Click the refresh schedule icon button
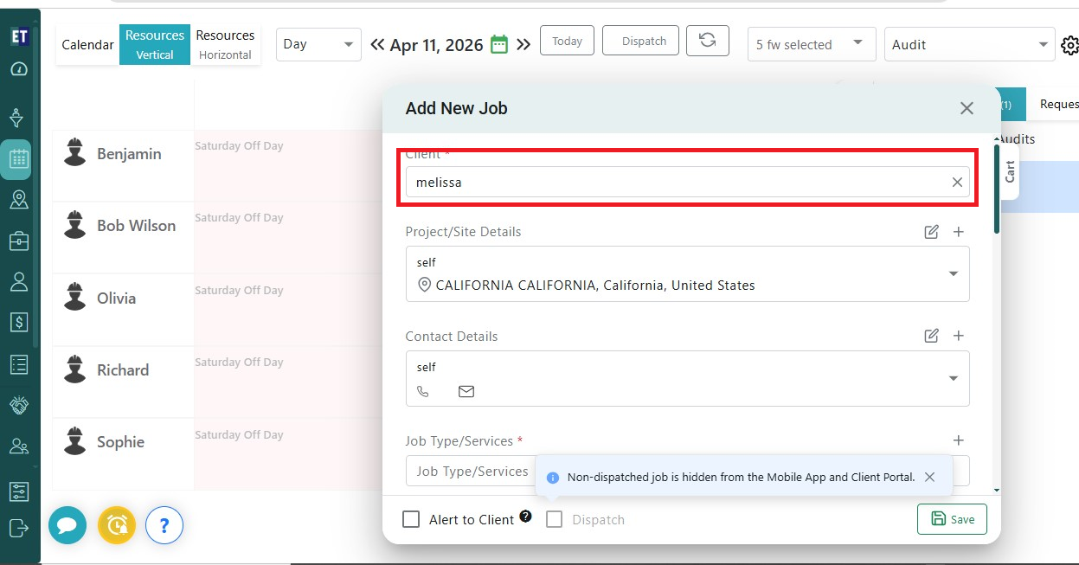Screen dimensions: 1079x565 707,42
